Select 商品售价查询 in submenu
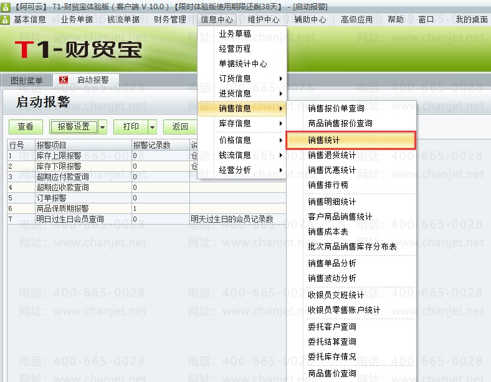 click(x=351, y=373)
